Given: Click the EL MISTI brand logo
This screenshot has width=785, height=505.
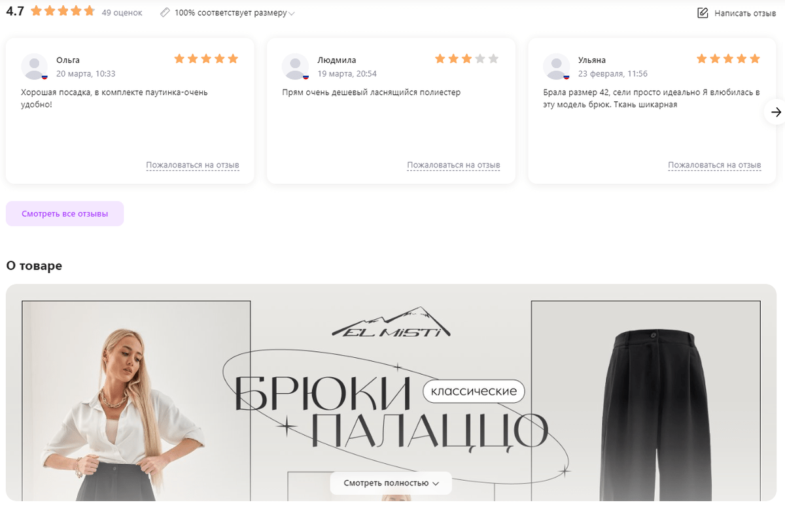Looking at the screenshot, I should coord(391,323).
